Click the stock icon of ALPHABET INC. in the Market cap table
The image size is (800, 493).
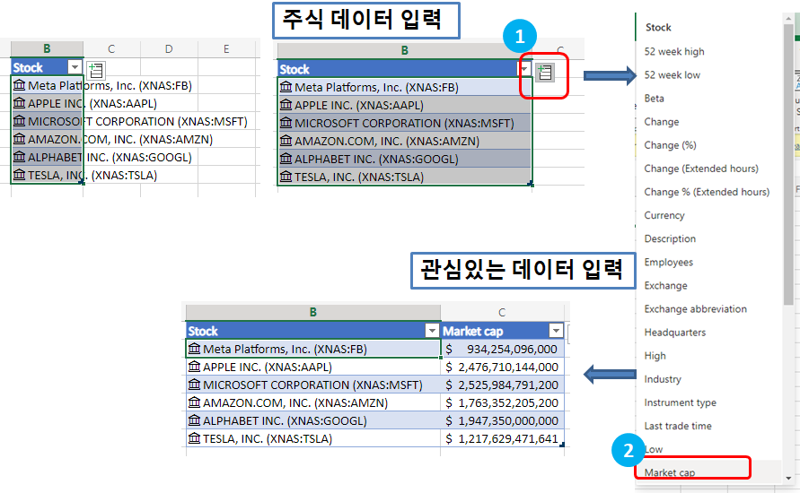click(x=194, y=420)
